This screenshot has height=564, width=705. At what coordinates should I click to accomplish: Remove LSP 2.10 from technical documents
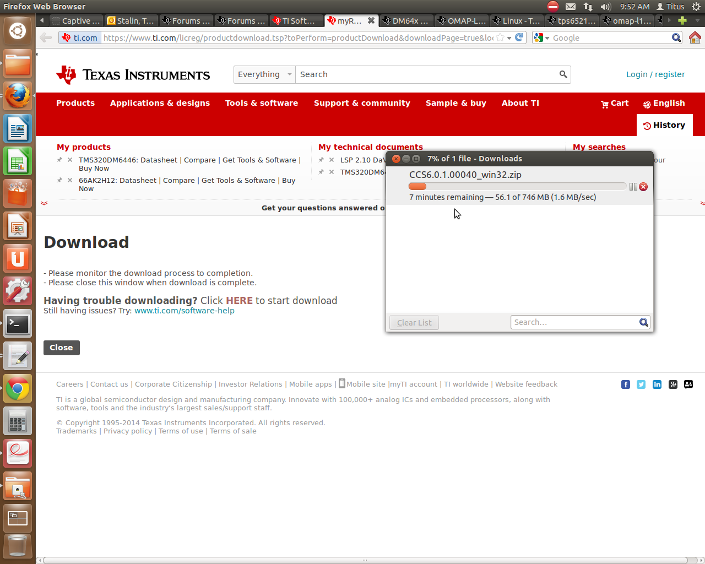click(x=332, y=160)
